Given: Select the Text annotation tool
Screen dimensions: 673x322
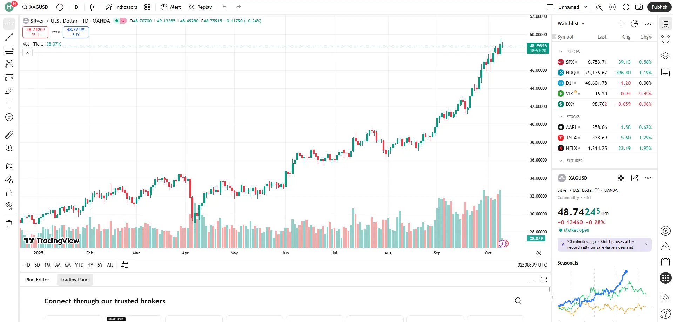Looking at the screenshot, I should click(9, 104).
